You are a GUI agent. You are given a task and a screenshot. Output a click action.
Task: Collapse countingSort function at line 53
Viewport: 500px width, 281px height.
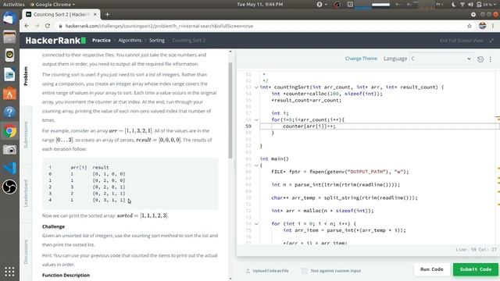(x=256, y=87)
